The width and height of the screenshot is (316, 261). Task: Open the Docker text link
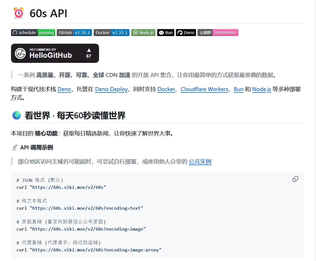pyautogui.click(x=166, y=89)
